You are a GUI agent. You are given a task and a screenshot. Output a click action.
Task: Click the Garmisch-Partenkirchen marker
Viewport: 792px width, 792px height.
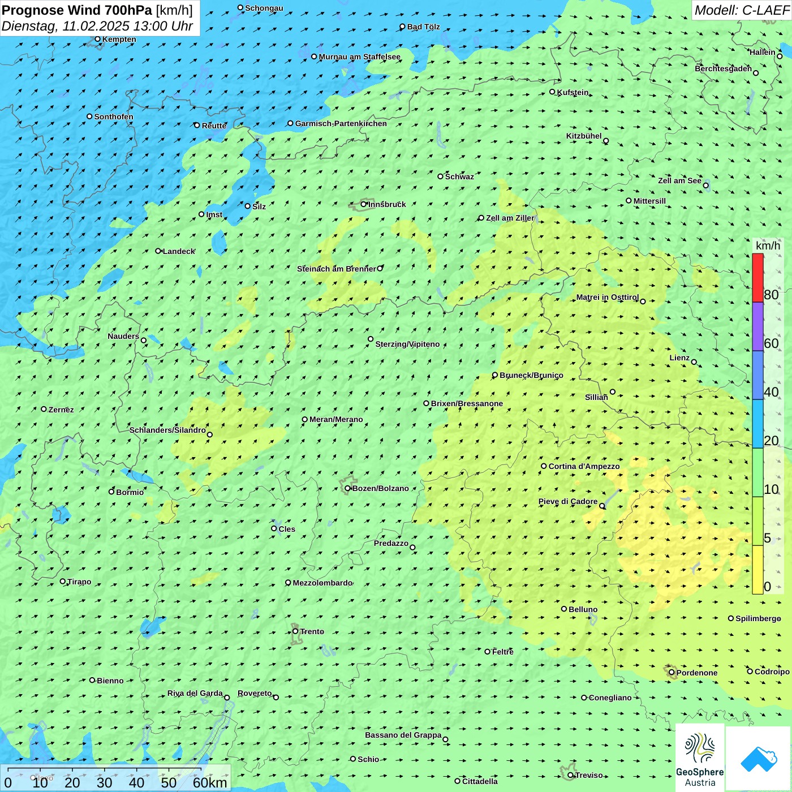pos(291,123)
